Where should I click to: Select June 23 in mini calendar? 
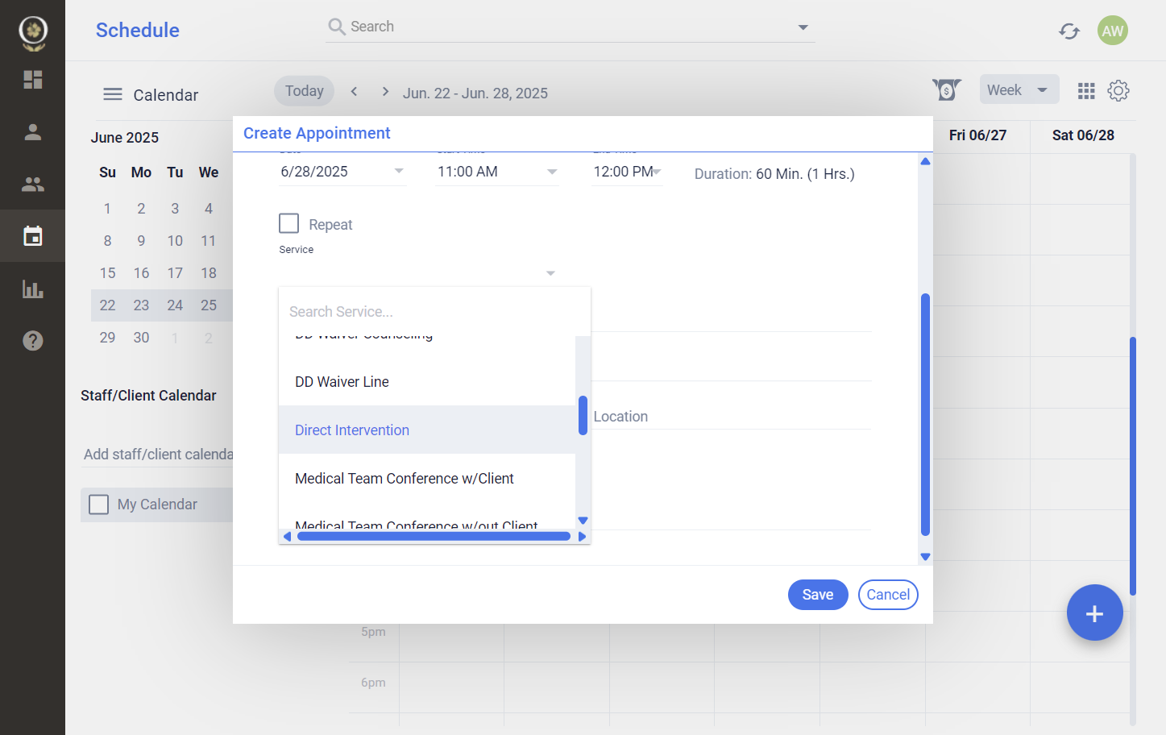click(x=141, y=305)
